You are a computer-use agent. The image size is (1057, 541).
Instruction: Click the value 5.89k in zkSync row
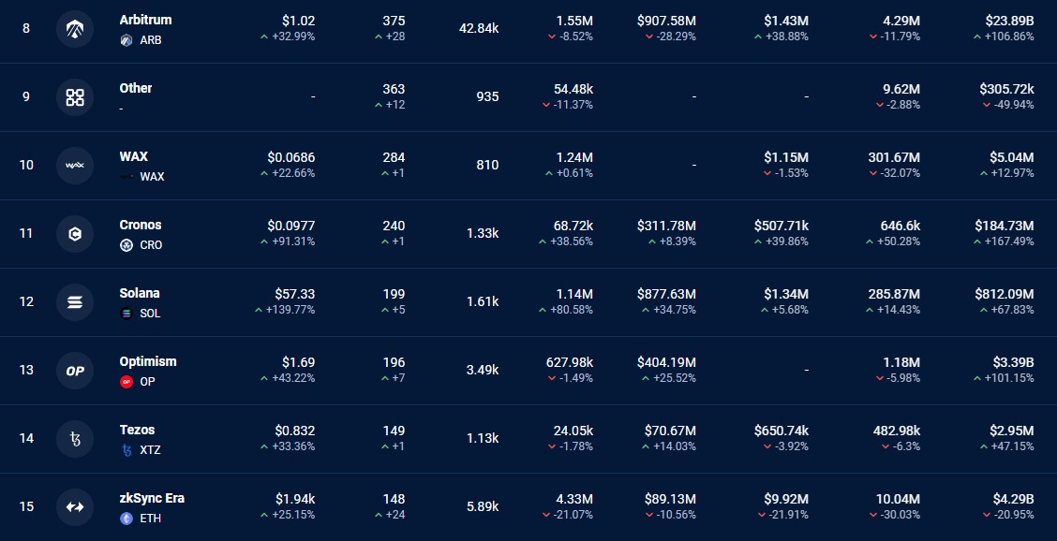pos(483,506)
